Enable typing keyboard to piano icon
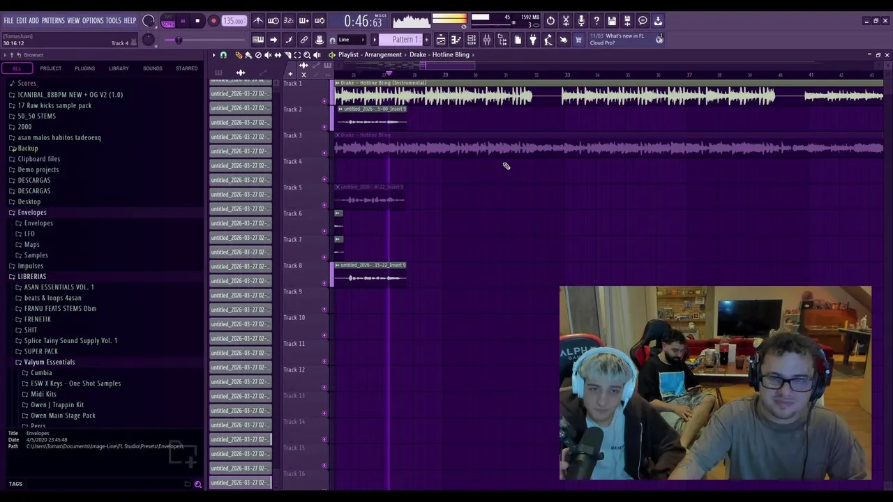This screenshot has width=893, height=502. [x=259, y=40]
